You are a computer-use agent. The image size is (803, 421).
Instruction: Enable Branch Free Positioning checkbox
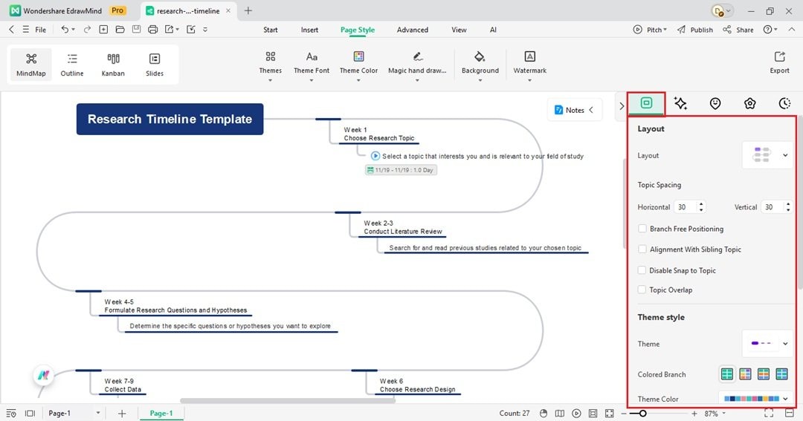(x=642, y=229)
